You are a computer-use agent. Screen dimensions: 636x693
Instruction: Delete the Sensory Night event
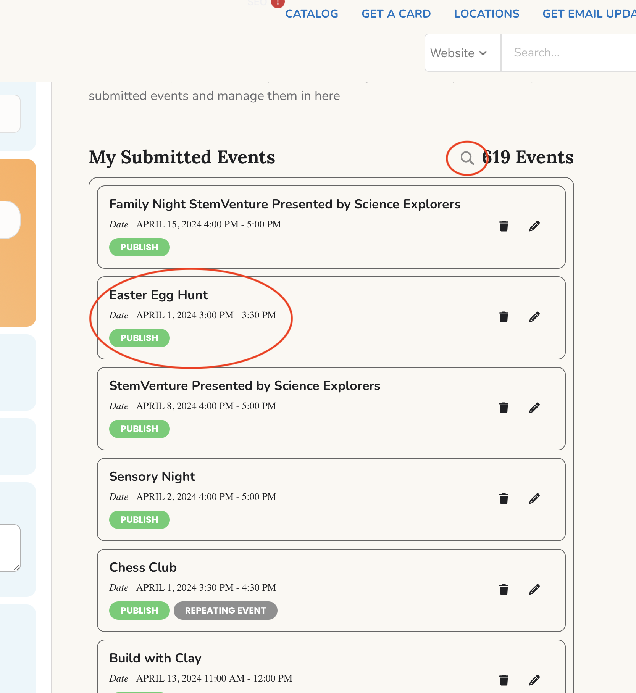(x=504, y=498)
